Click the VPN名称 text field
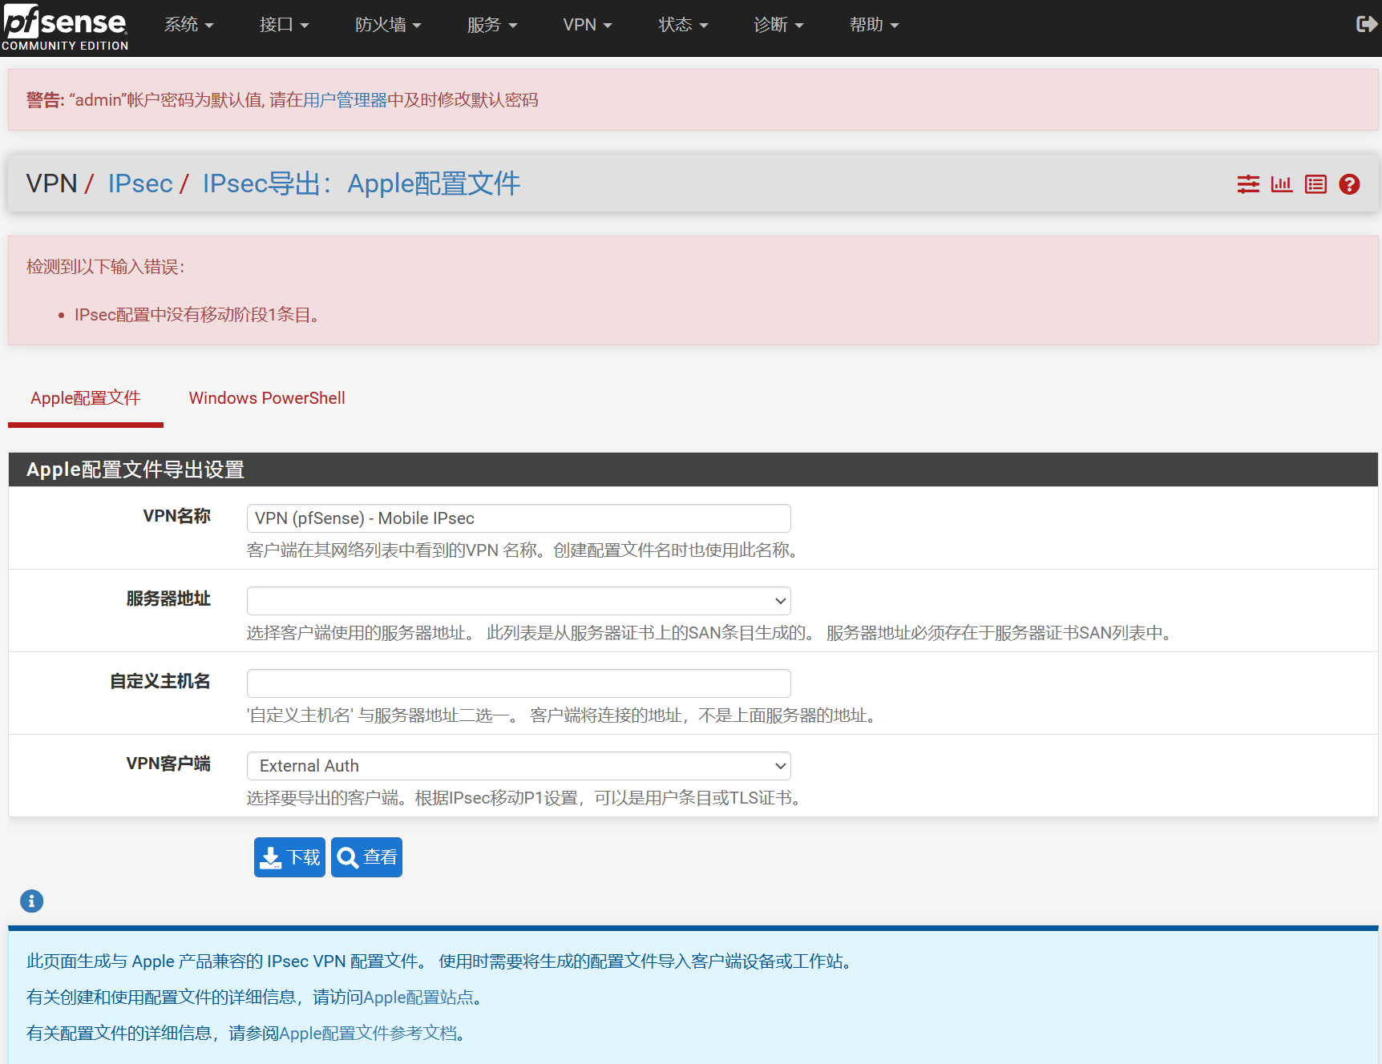The image size is (1382, 1064). 518,518
